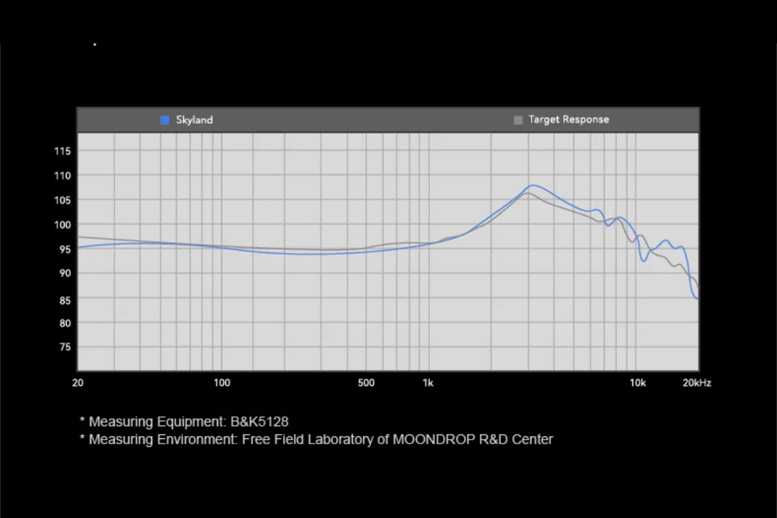
Task: Select the 85 vertical axis label
Action: [x=63, y=300]
